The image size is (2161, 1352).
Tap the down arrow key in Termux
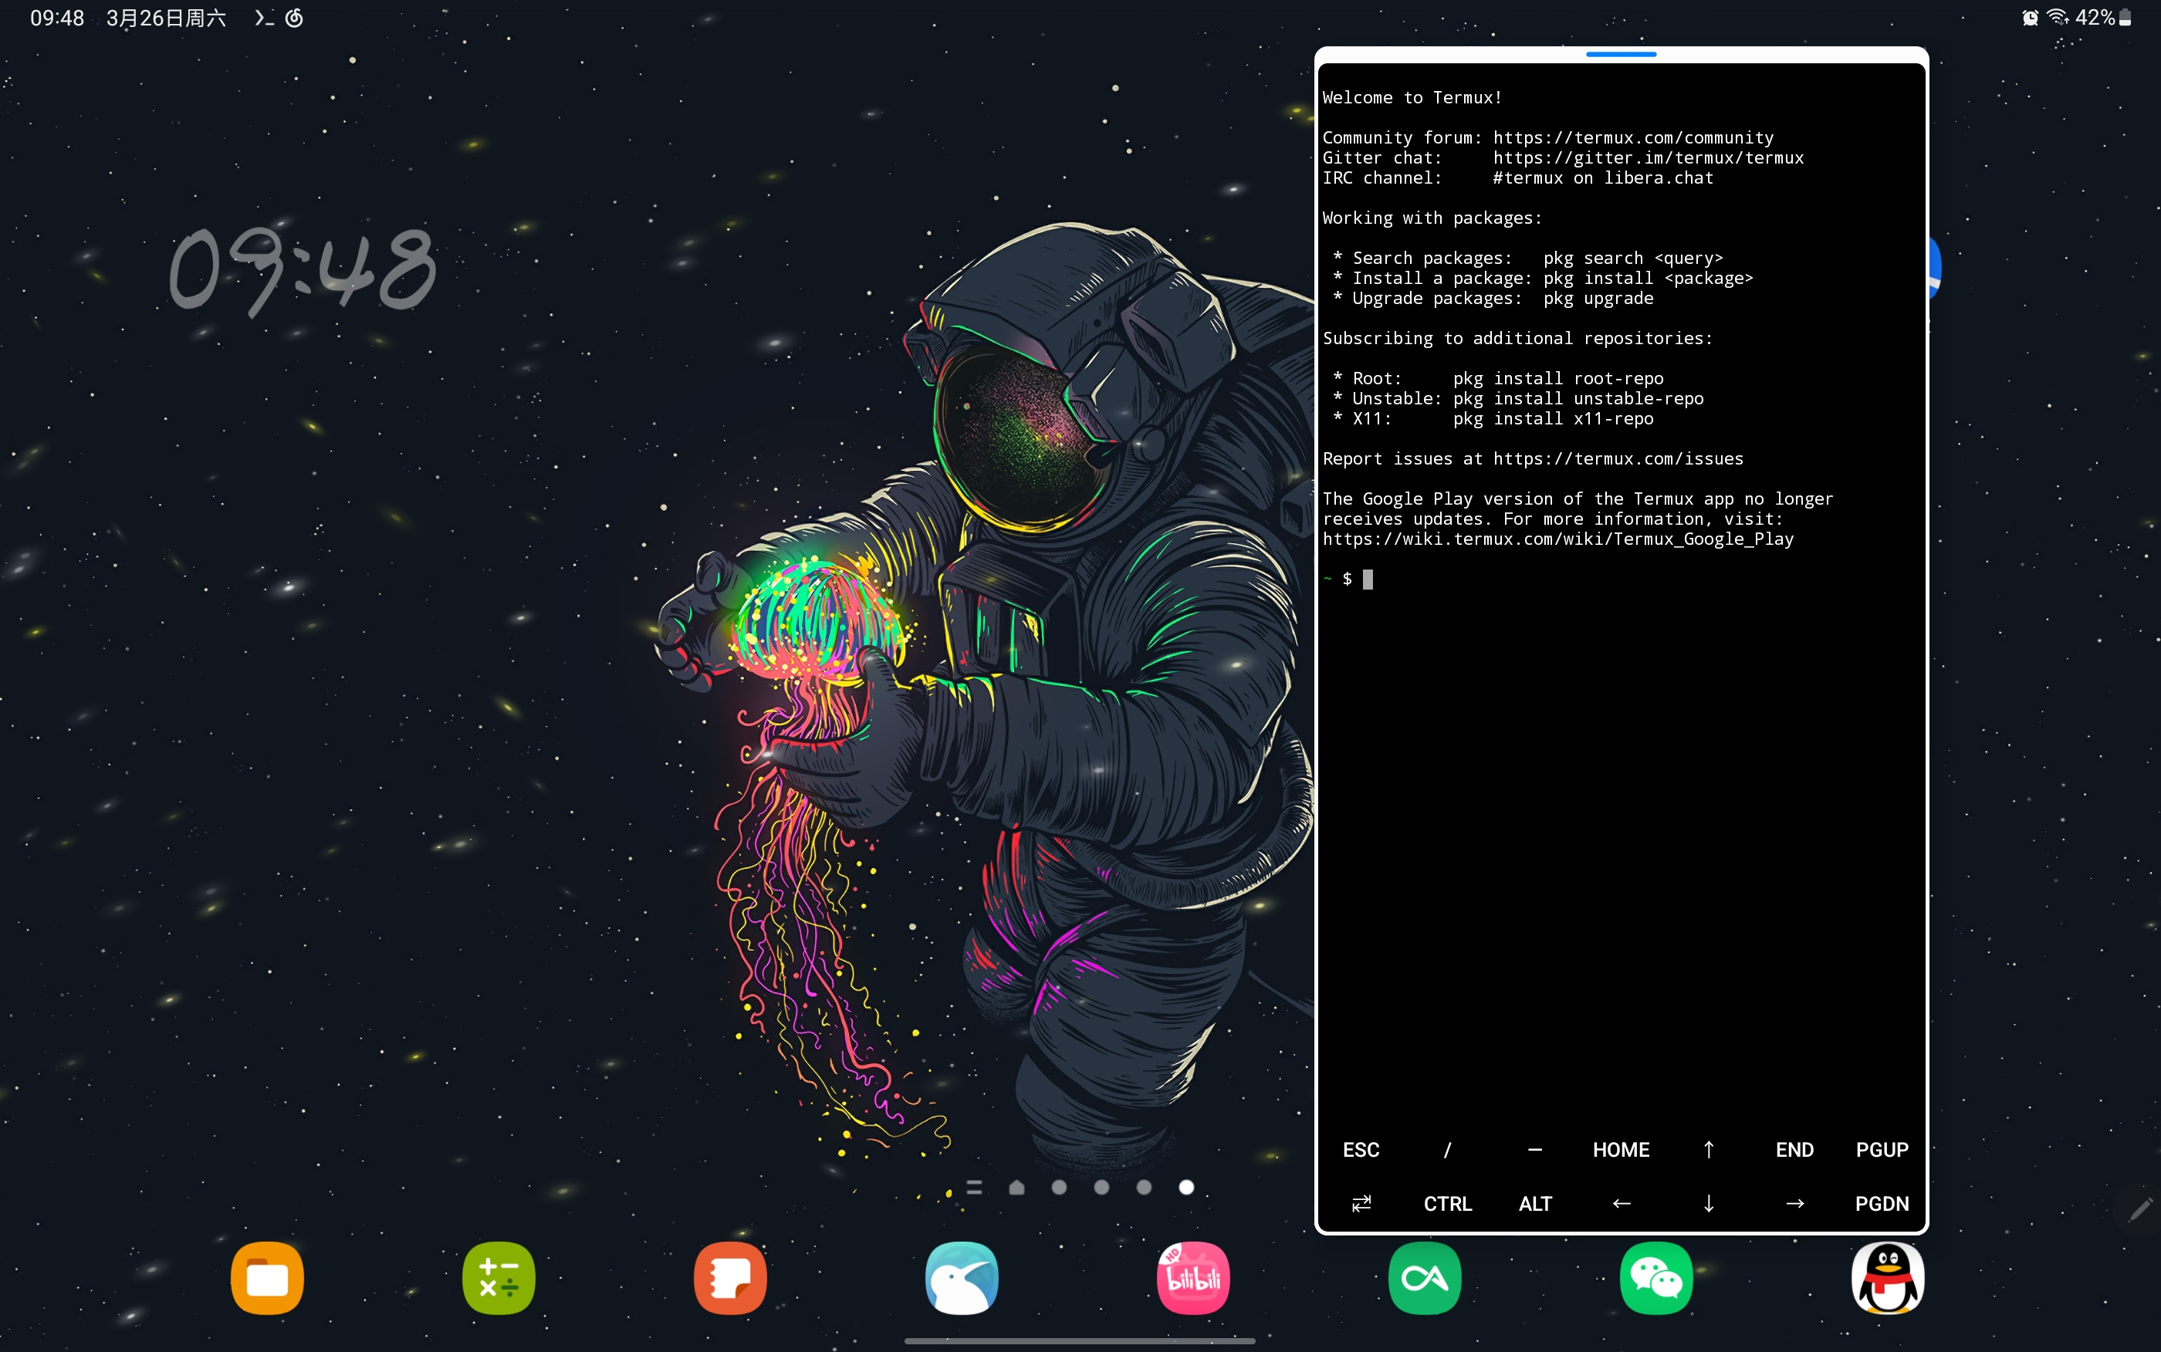(1708, 1204)
